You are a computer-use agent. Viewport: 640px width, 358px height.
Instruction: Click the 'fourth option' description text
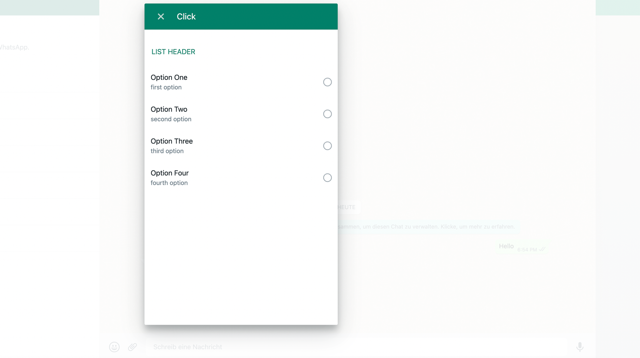[x=169, y=183]
